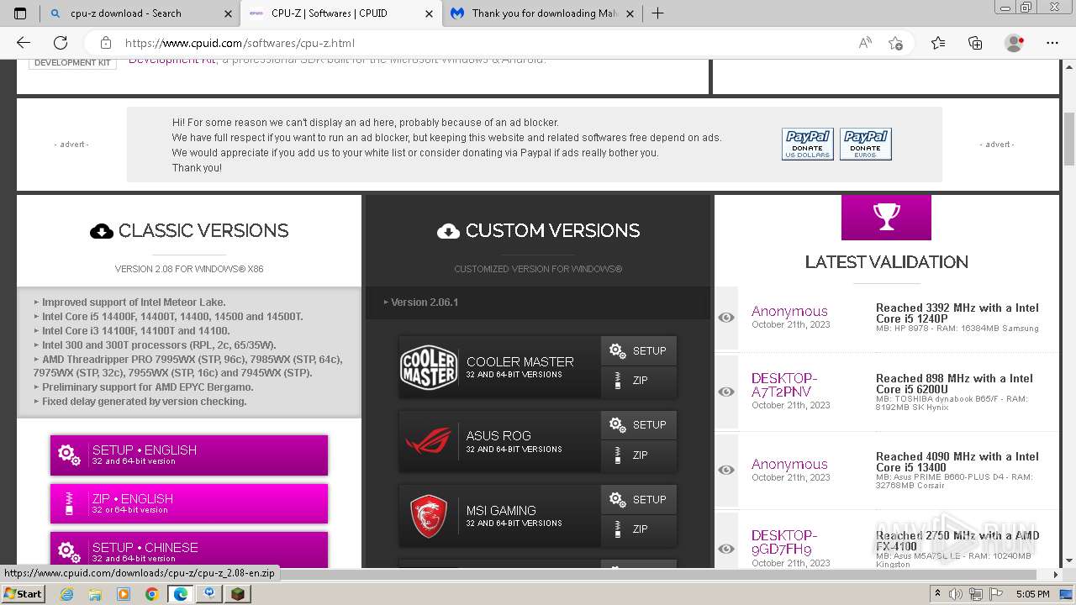Add this page to favorites
The width and height of the screenshot is (1076, 605).
(896, 43)
